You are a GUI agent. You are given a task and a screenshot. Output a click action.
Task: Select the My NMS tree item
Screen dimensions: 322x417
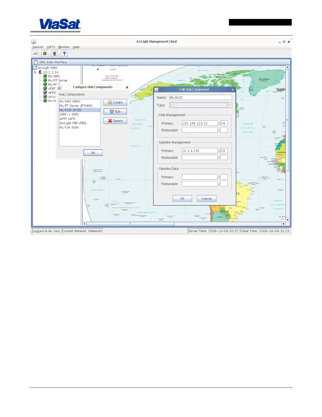[54, 76]
